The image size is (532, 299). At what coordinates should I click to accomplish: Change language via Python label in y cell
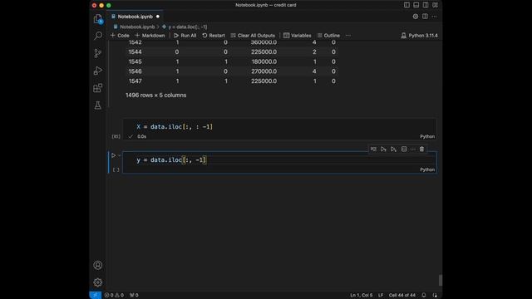click(x=427, y=169)
